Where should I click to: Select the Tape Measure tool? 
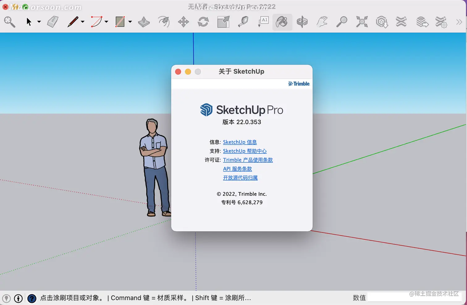click(x=243, y=22)
